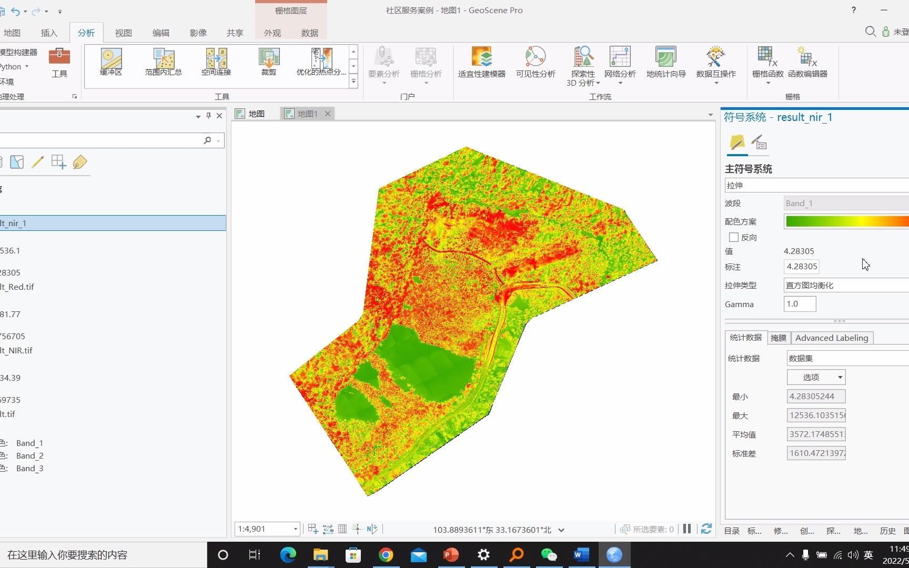Click the Clip (裁剪) tool icon
The width and height of the screenshot is (909, 568).
click(x=269, y=58)
